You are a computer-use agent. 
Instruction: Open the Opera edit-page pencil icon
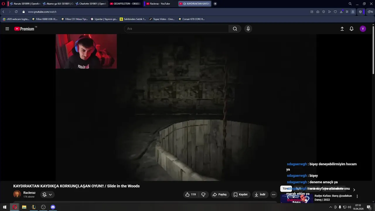click(x=312, y=12)
